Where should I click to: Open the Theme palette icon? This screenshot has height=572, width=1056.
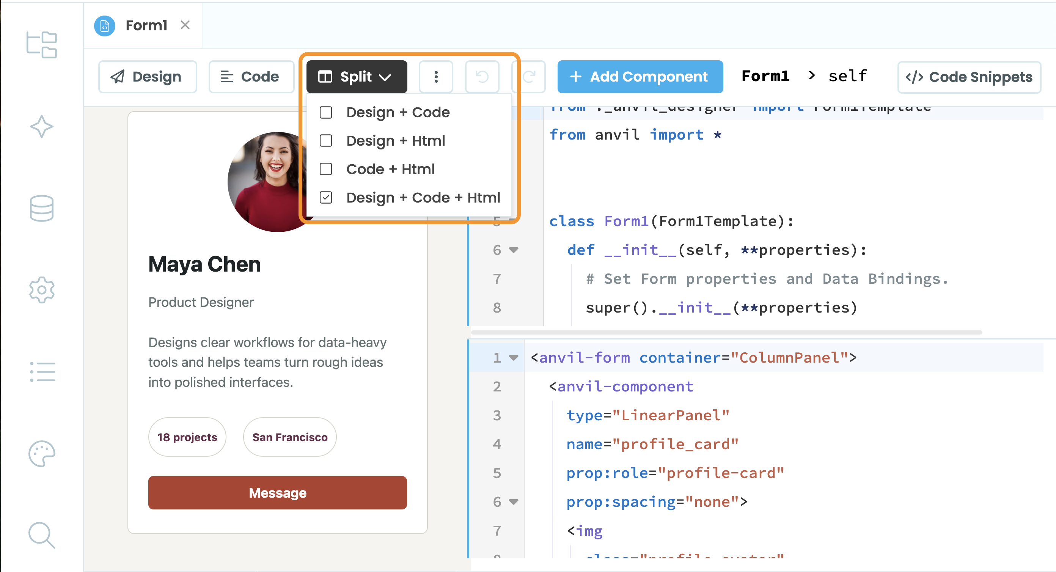tap(41, 454)
